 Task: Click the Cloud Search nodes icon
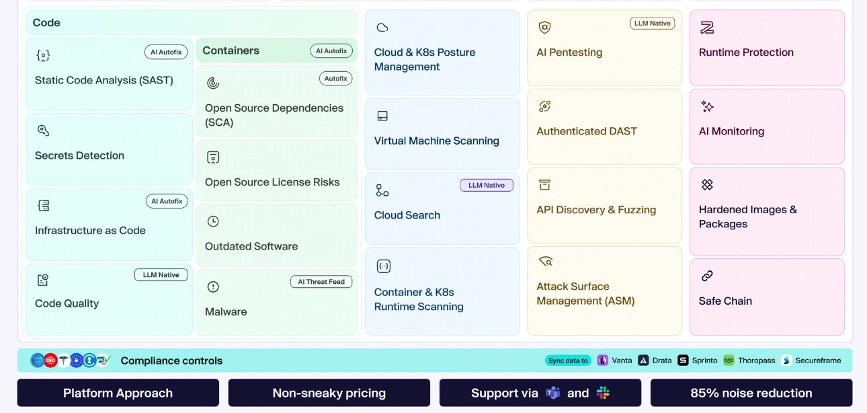382,191
